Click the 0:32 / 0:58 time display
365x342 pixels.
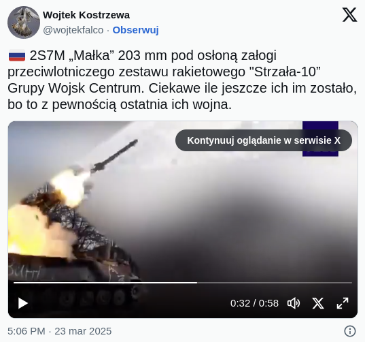[x=254, y=303]
